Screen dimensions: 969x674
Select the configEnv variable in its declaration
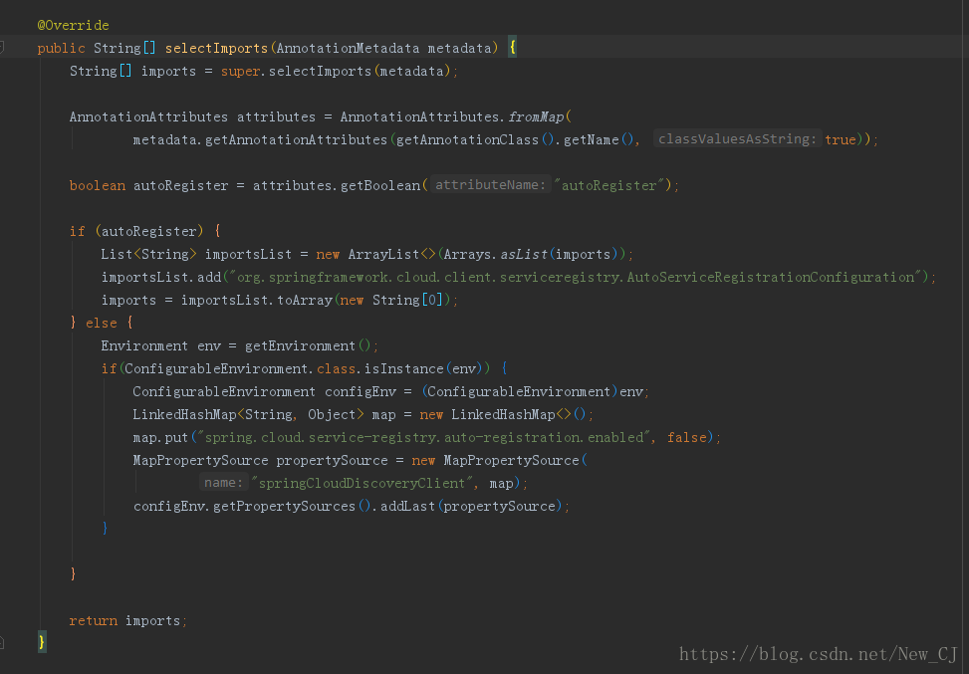pyautogui.click(x=361, y=391)
